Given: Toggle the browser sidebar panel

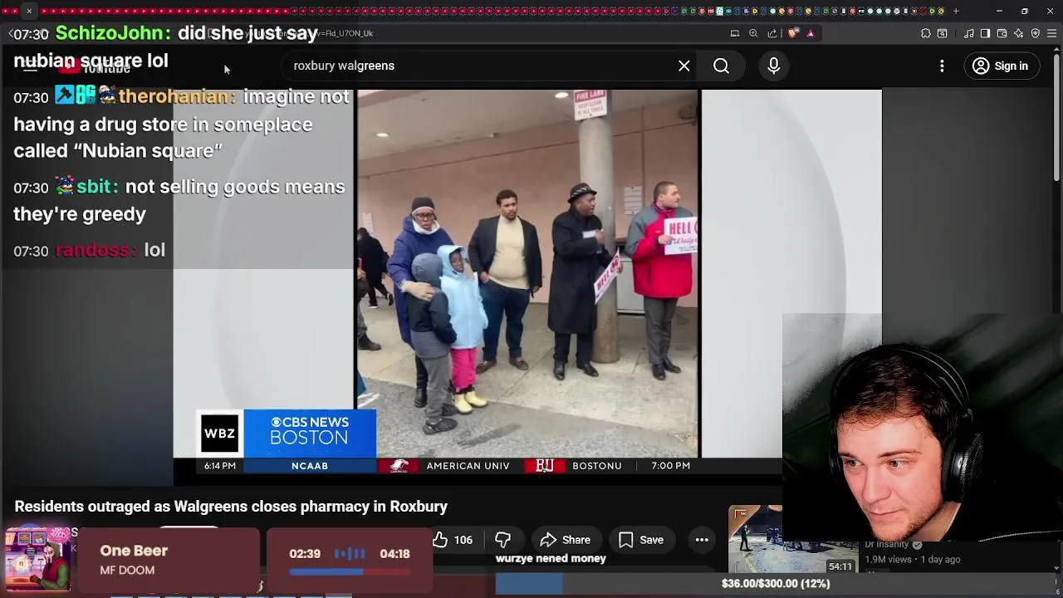Looking at the screenshot, I should coord(985,33).
